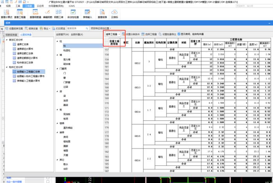
Task: Click 查看报表 ribbon icon
Action: [102, 14]
